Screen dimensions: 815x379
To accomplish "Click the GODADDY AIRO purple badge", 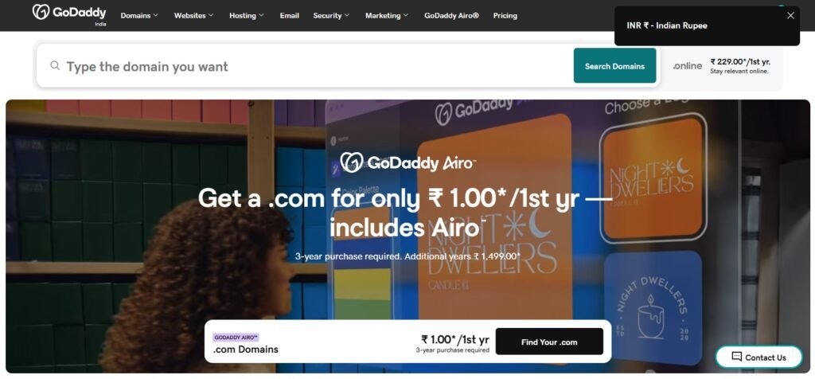I will (236, 338).
